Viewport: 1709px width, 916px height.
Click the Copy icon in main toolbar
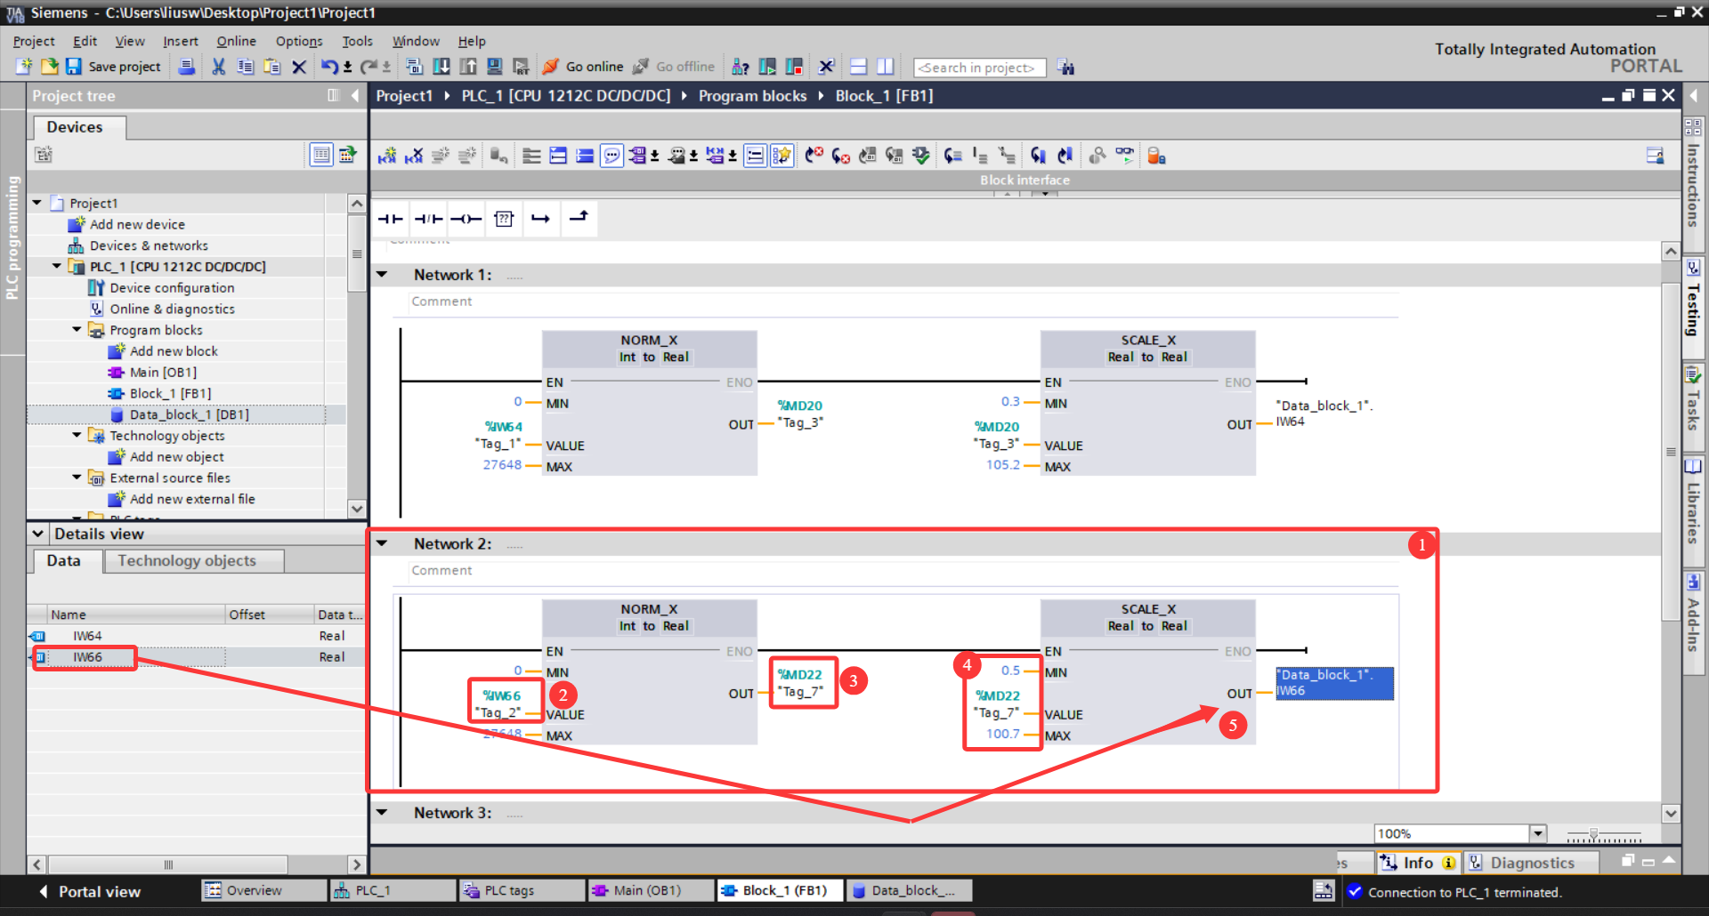(x=246, y=67)
